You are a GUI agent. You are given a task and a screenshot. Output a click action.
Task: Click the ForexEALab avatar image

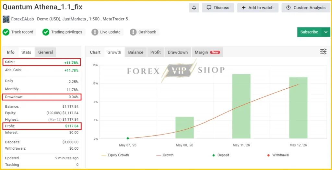pos(6,19)
